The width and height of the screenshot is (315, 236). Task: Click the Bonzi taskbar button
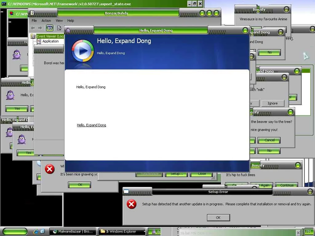tap(154, 232)
